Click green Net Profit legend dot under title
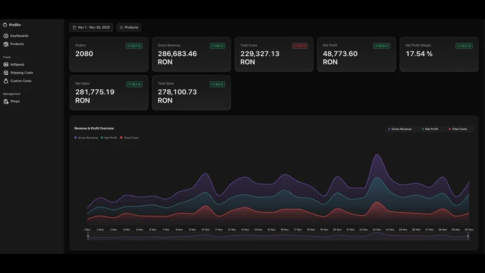Screen dimensions: 485x273 click(102, 138)
